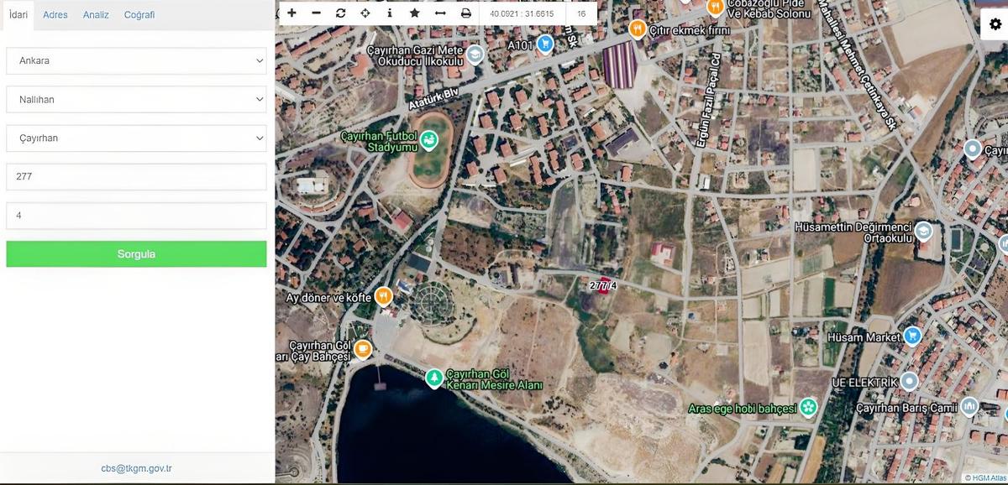Screen dimensions: 1008x485
Task: Select Aras ege hobi bahçesi marker
Action: [808, 408]
